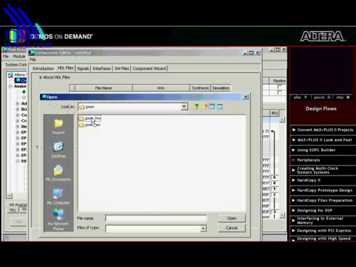Open MAX+PLUS II Look and Feel demo
This screenshot has height=267, width=356.
click(323, 140)
